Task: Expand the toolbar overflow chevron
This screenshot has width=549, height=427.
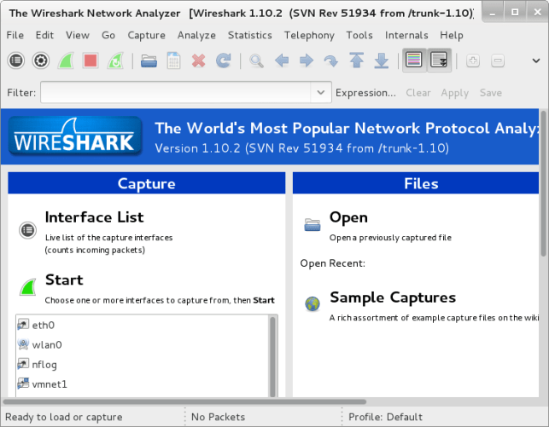Action: point(536,61)
